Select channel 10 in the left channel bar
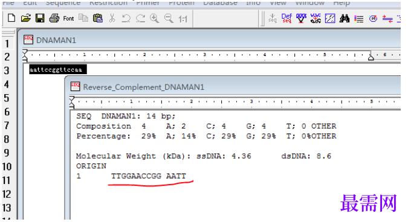This screenshot has height=222, width=408. (x=7, y=166)
